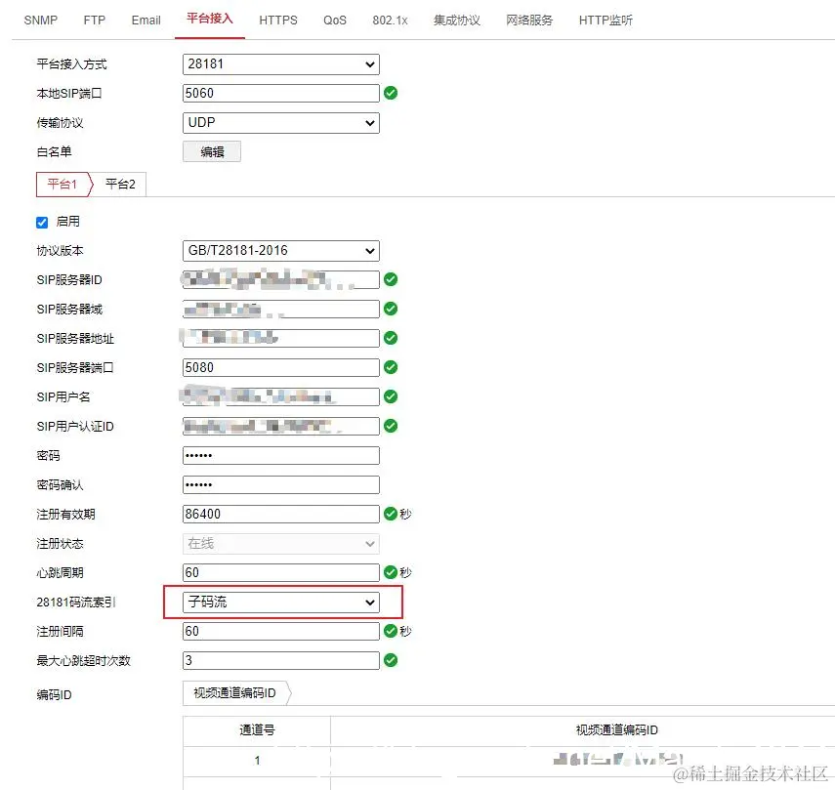The width and height of the screenshot is (835, 790).
Task: Switch to the HTTPS tab
Action: pos(277,20)
